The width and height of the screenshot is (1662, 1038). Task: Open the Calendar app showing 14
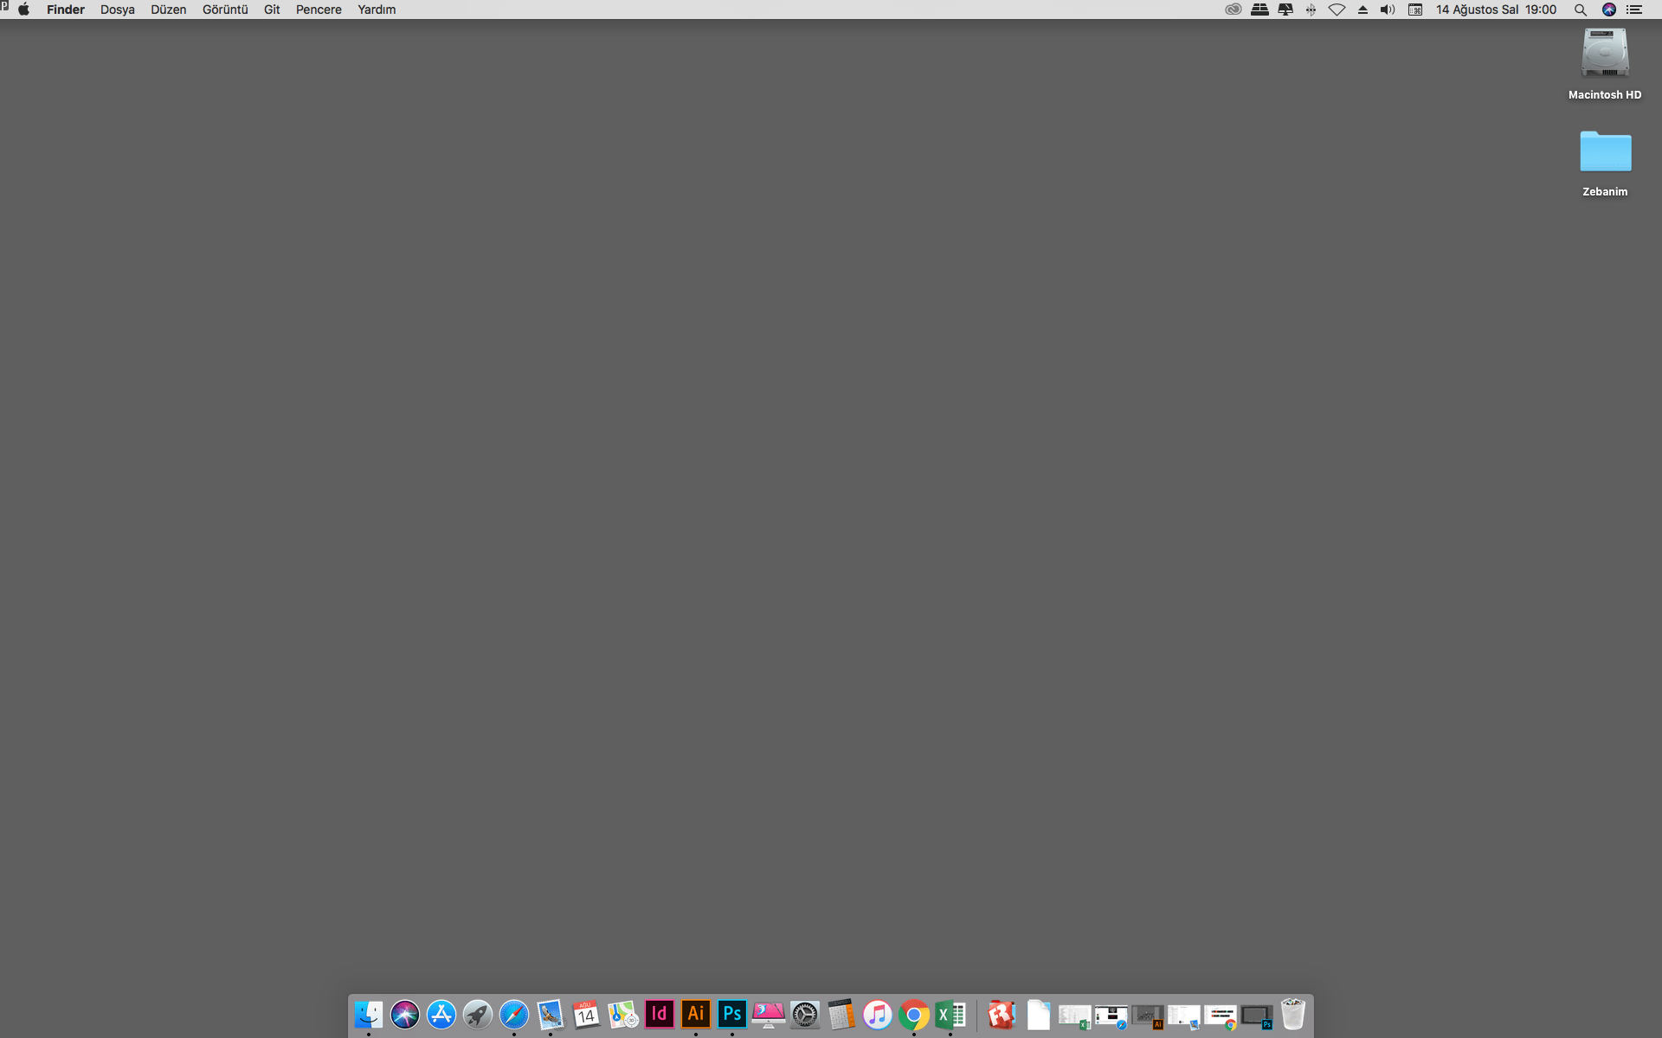pos(587,1015)
